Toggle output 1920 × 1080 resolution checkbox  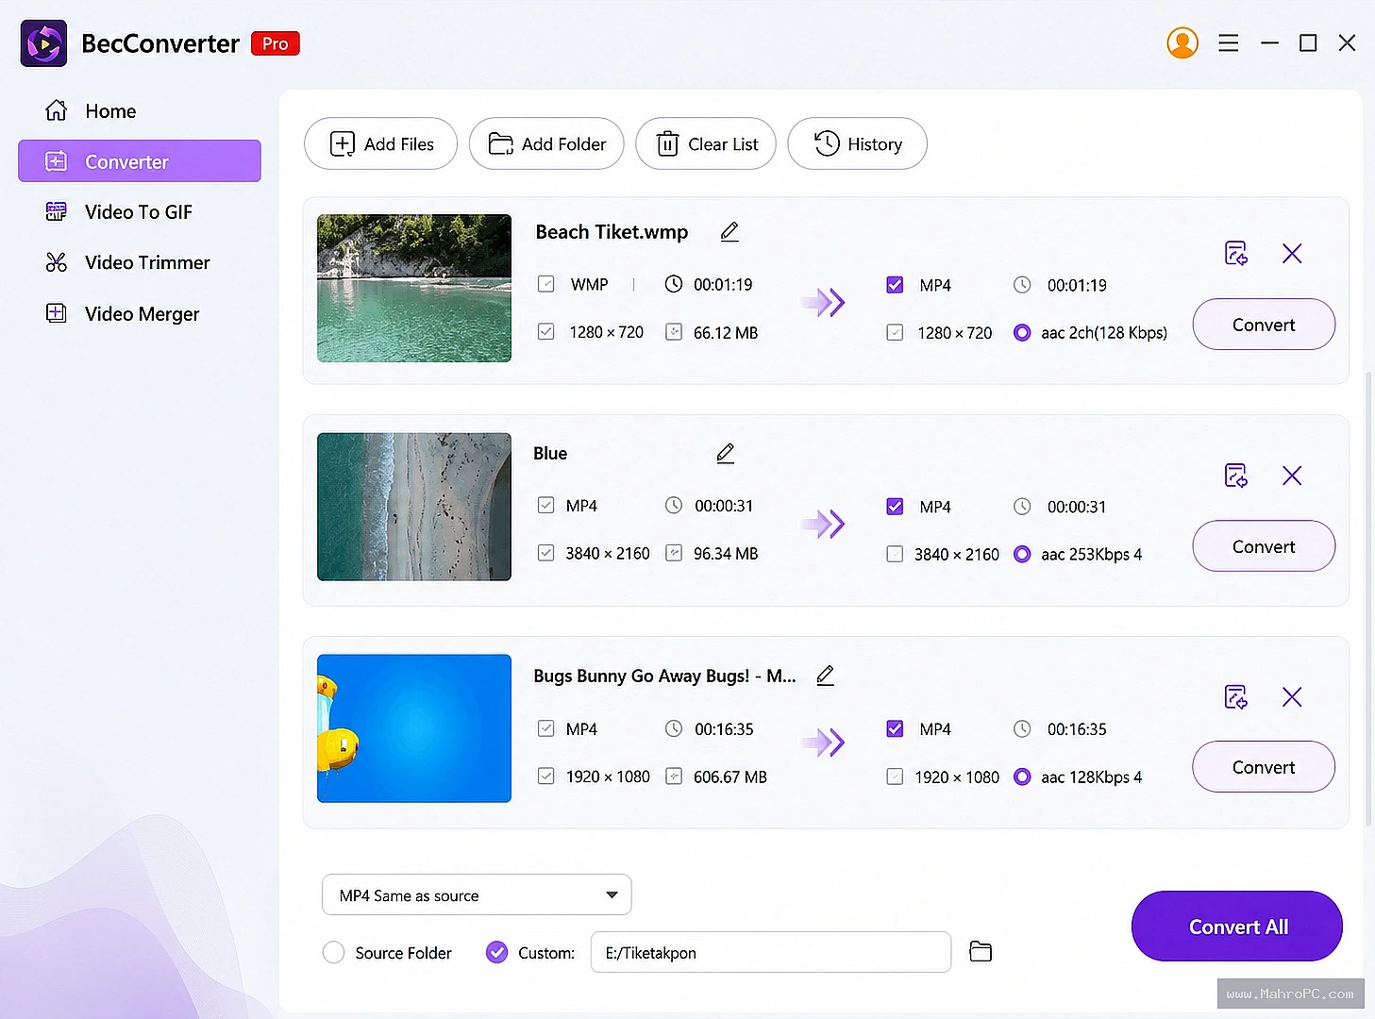coord(895,777)
